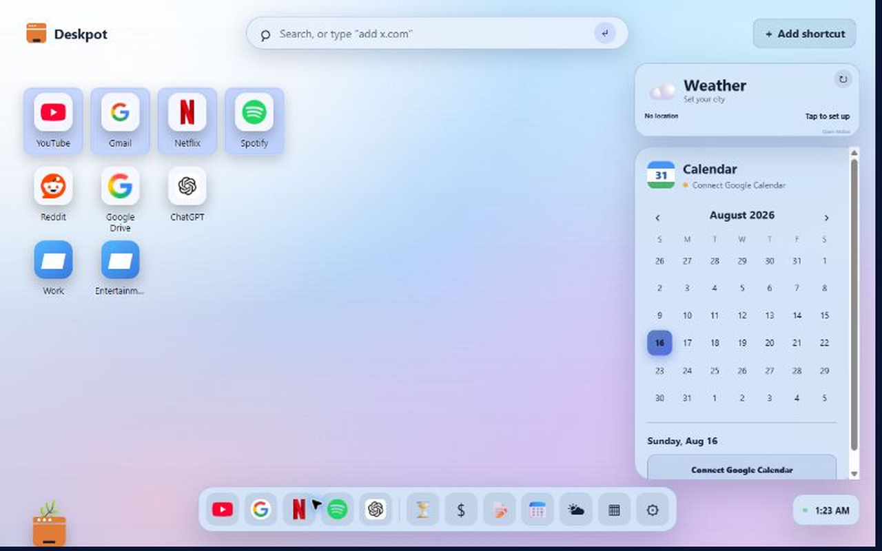Focus the search bar input
The height and width of the screenshot is (551, 882).
(437, 34)
